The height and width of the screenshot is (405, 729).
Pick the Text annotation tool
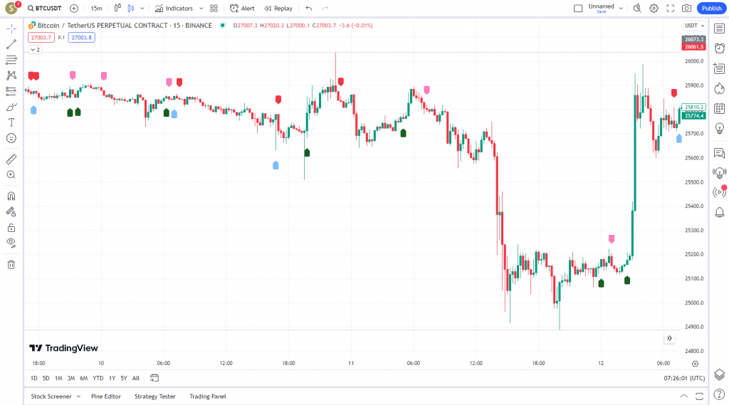pos(11,122)
